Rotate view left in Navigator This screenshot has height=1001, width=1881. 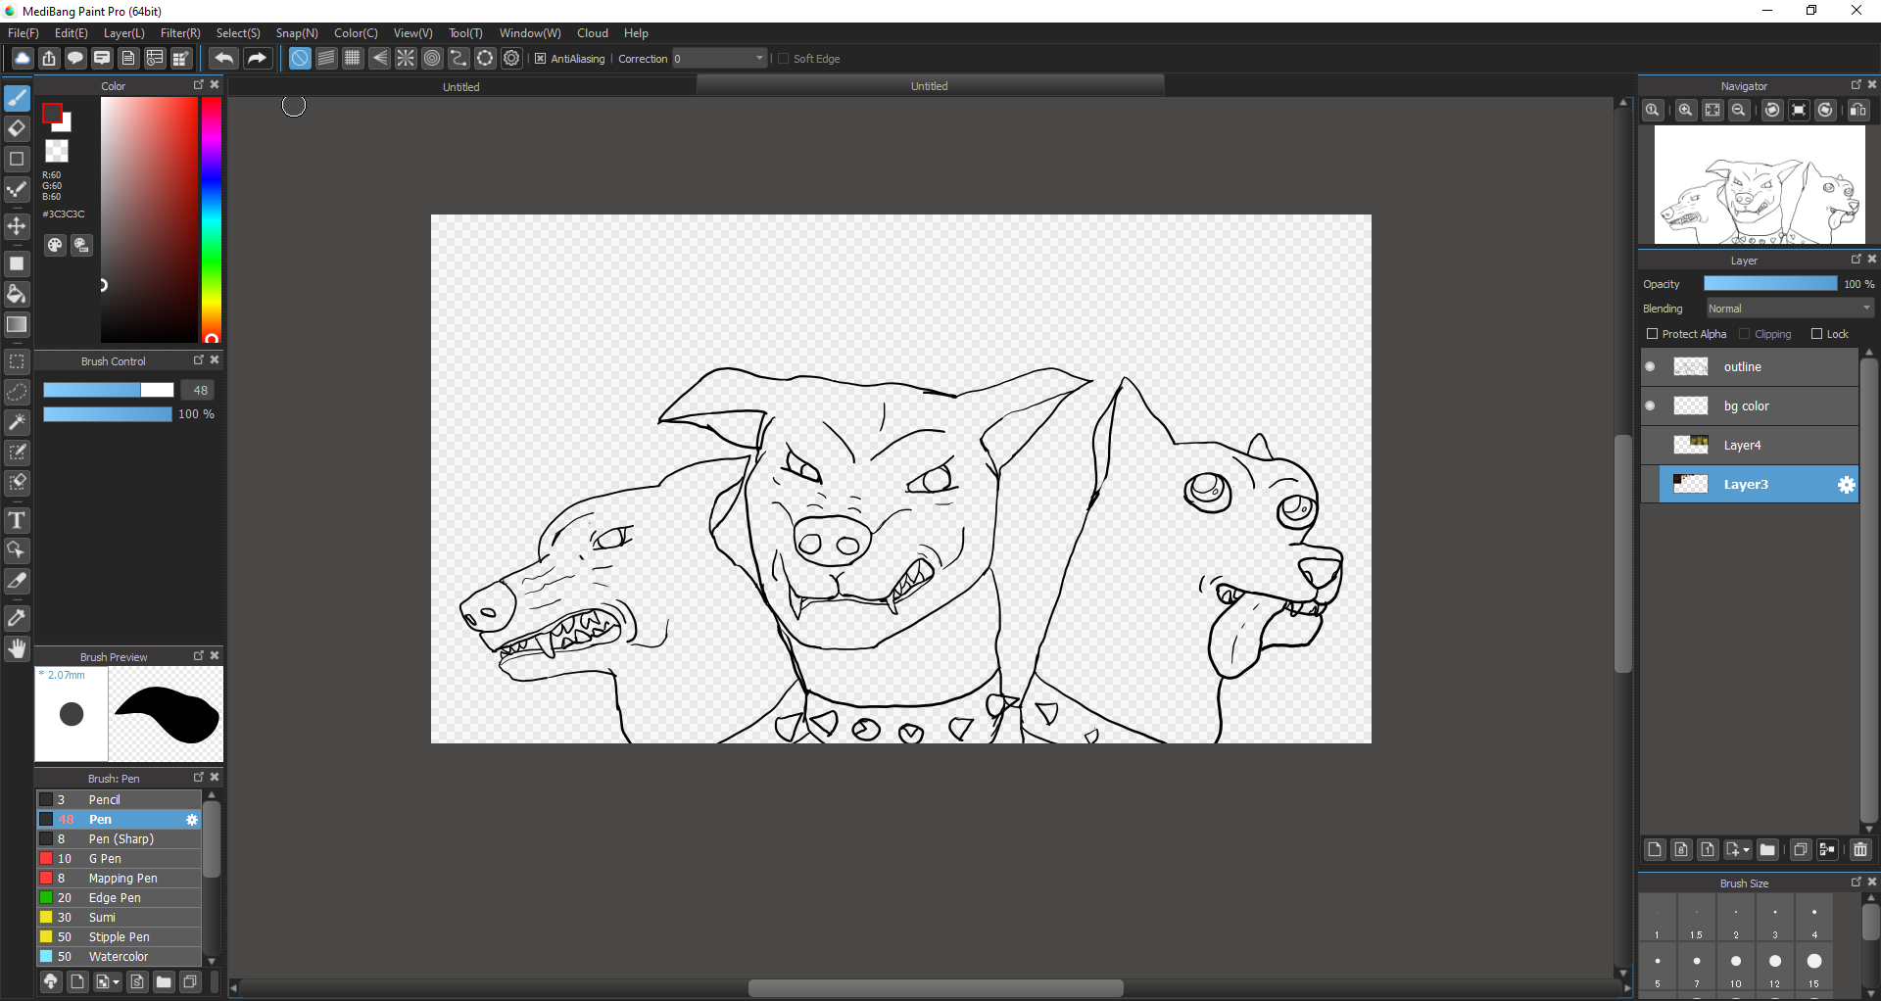coord(1772,110)
